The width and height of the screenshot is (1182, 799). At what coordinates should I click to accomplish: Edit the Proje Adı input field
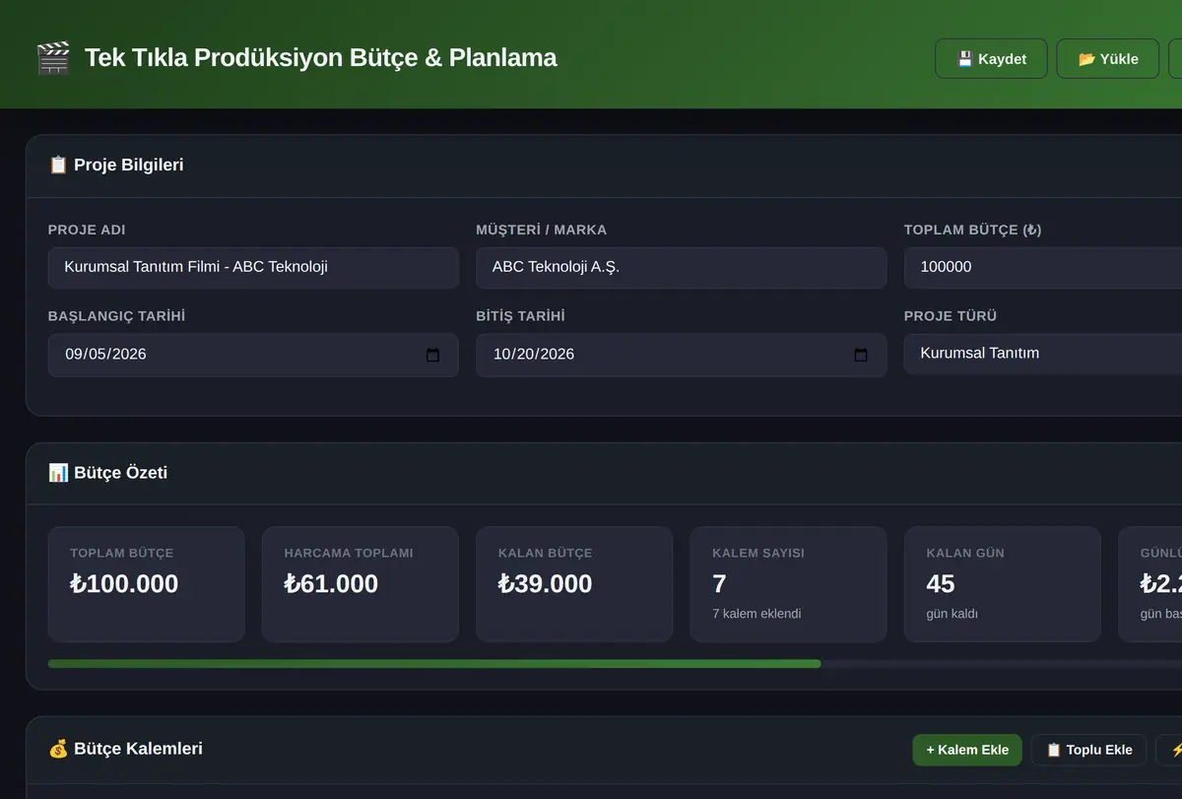pos(253,267)
